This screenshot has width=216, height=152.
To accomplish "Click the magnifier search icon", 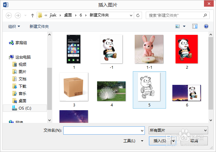I will pyautogui.click(x=205, y=15).
